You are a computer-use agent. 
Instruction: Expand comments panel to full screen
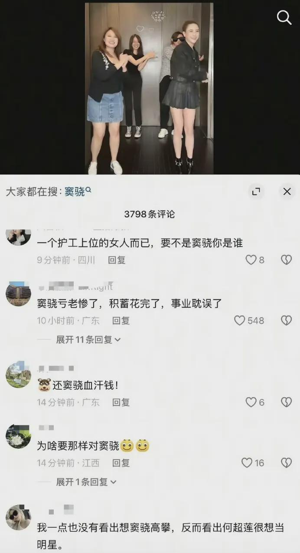(x=256, y=191)
